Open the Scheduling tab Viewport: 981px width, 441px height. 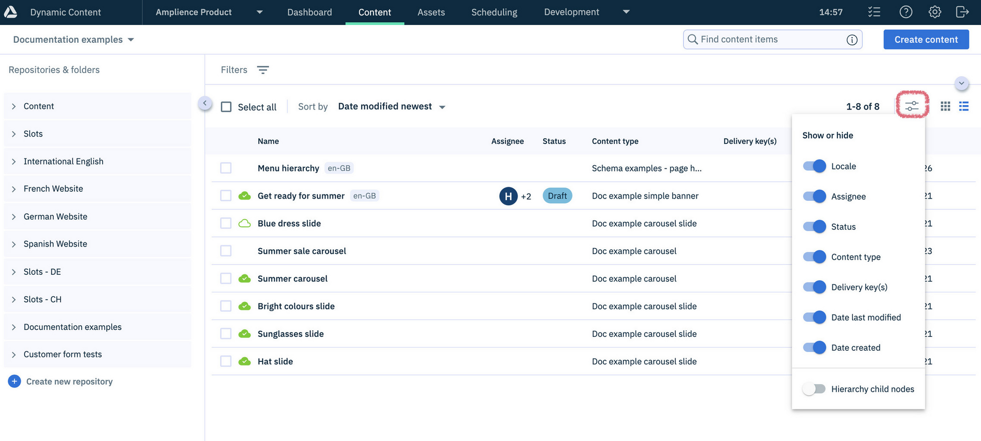(x=494, y=12)
